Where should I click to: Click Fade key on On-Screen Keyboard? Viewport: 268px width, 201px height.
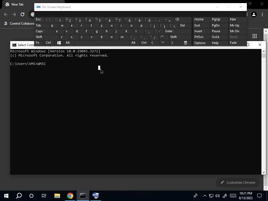tap(237, 43)
